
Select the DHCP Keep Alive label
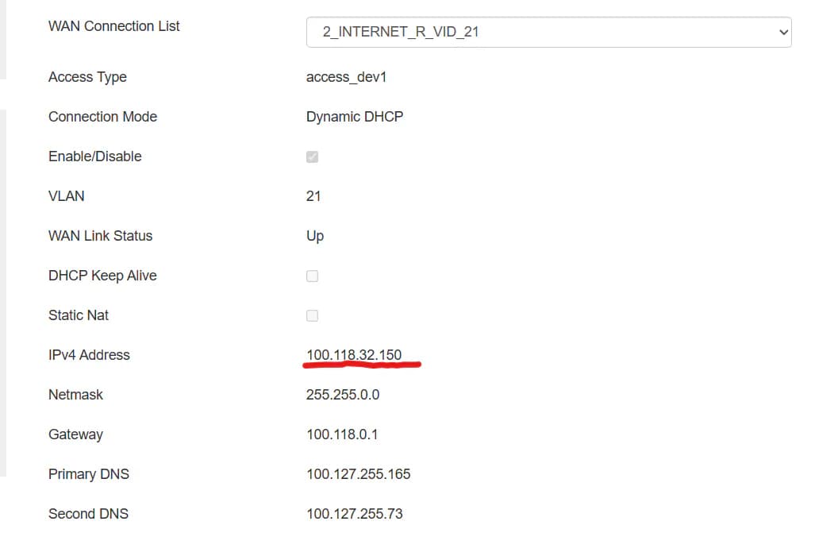[x=102, y=276]
